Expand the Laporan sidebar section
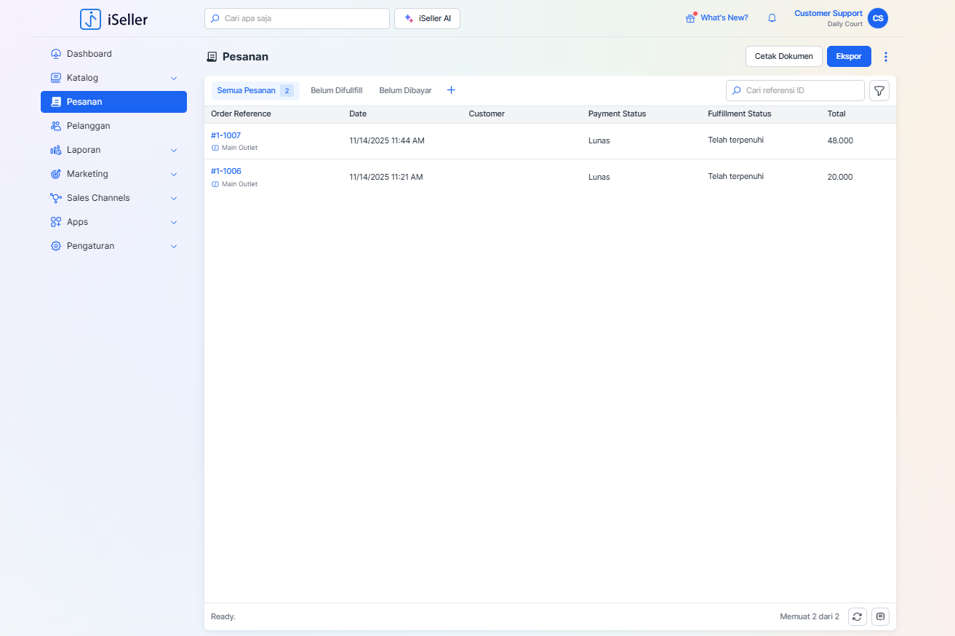The height and width of the screenshot is (636, 955). [x=174, y=150]
